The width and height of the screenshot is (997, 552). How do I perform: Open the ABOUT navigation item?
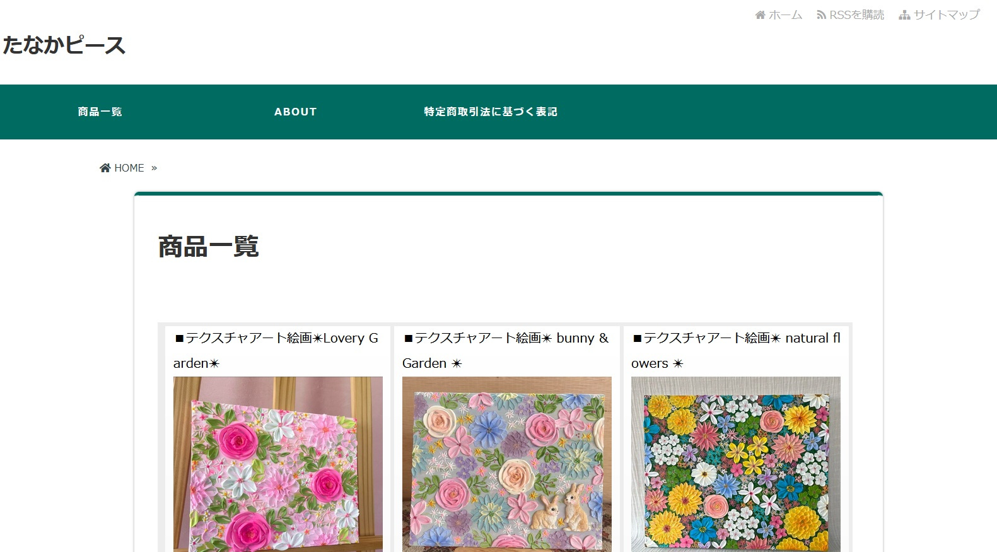[x=295, y=112]
